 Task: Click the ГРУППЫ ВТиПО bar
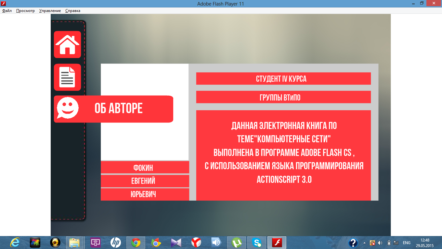pyautogui.click(x=283, y=97)
